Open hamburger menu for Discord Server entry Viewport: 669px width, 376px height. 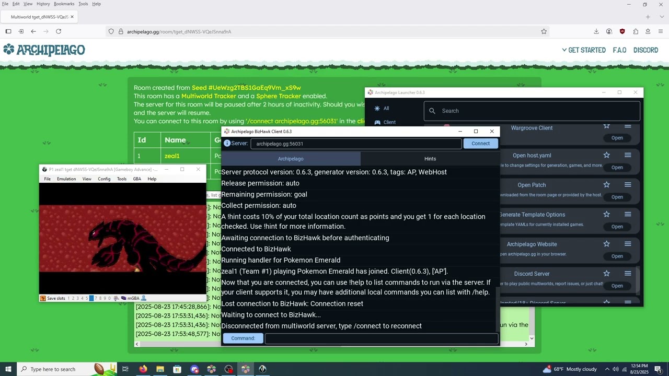(628, 273)
